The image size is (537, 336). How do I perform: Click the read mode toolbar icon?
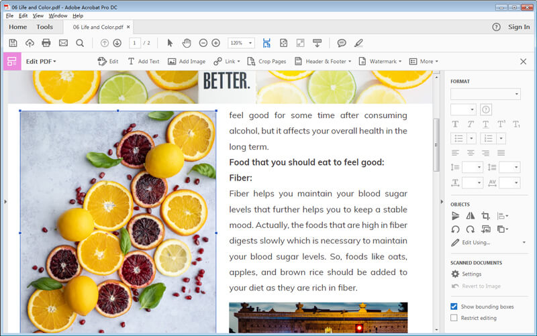coord(317,43)
